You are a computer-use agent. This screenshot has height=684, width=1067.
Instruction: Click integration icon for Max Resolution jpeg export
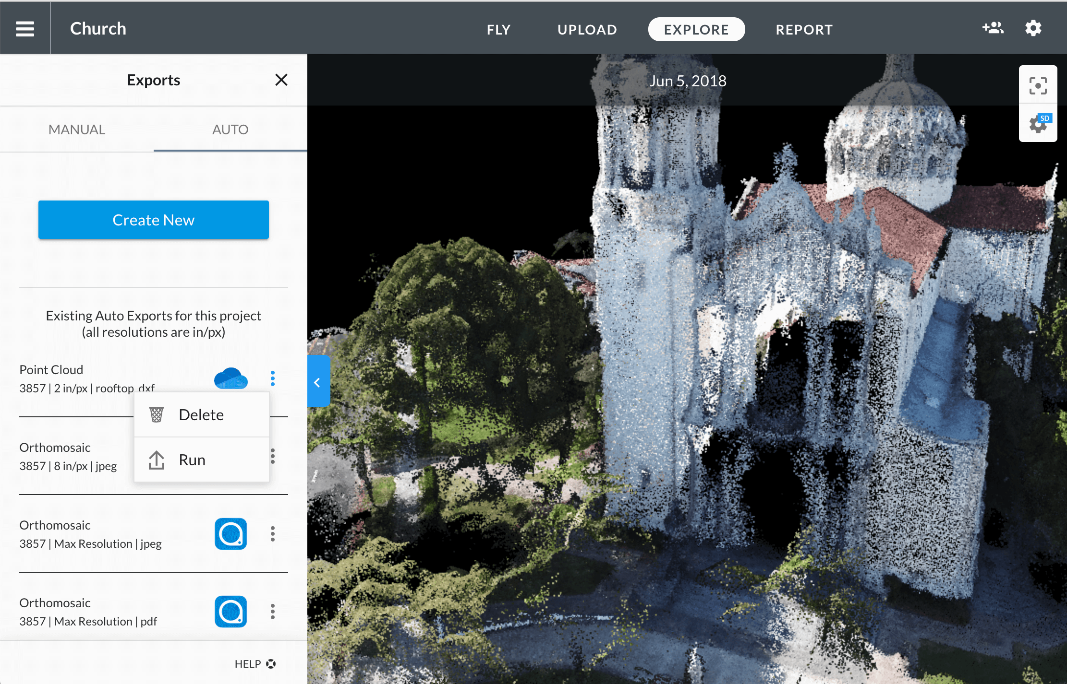231,534
